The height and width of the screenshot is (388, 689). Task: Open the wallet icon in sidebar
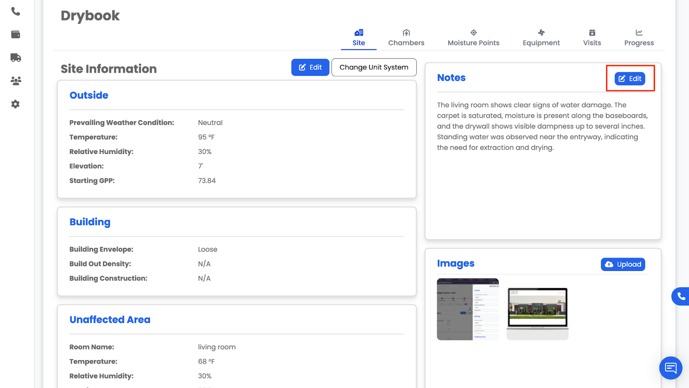point(16,34)
